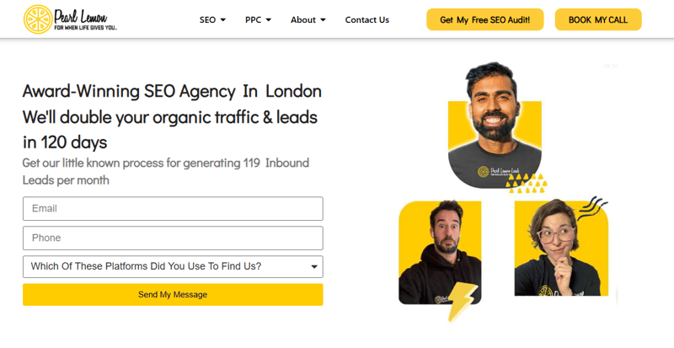This screenshot has height=348, width=674.
Task: Click the wavy lines doodle icon
Action: click(592, 208)
